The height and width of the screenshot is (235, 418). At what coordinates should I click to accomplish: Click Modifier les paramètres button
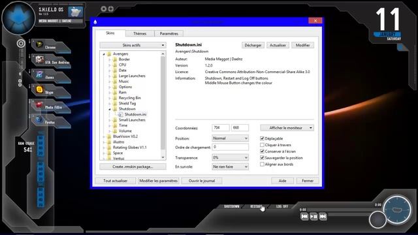(158, 181)
